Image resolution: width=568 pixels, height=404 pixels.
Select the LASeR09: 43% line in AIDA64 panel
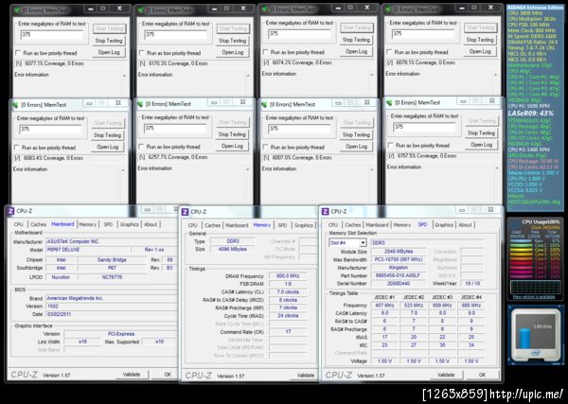pos(530,114)
